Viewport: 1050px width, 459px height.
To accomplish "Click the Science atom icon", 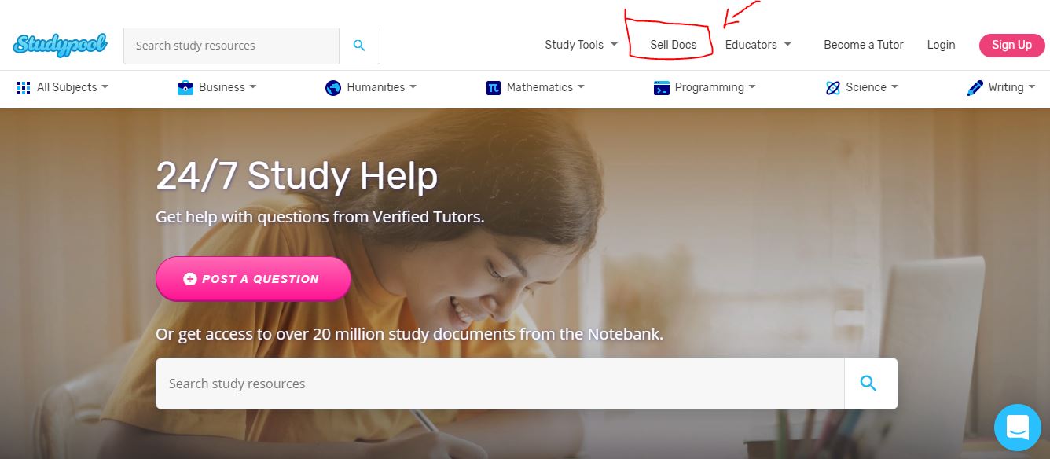I will [833, 87].
